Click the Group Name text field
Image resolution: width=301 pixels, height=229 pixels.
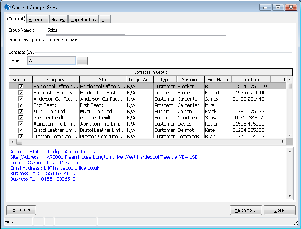pos(85,30)
